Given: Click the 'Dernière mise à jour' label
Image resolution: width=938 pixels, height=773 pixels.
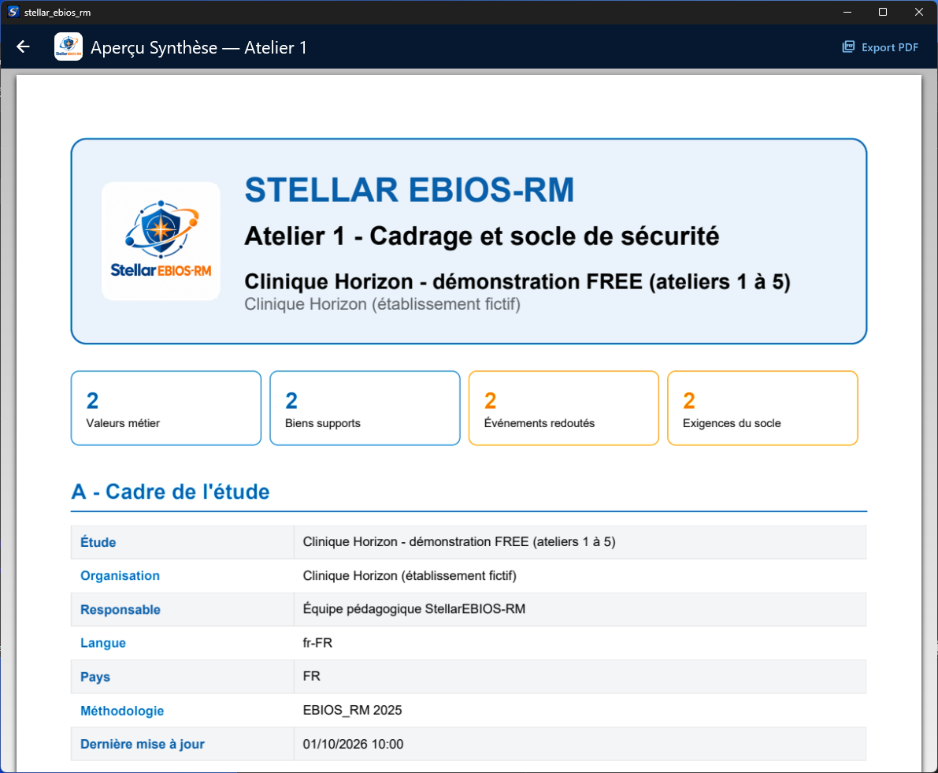Looking at the screenshot, I should pyautogui.click(x=143, y=745).
